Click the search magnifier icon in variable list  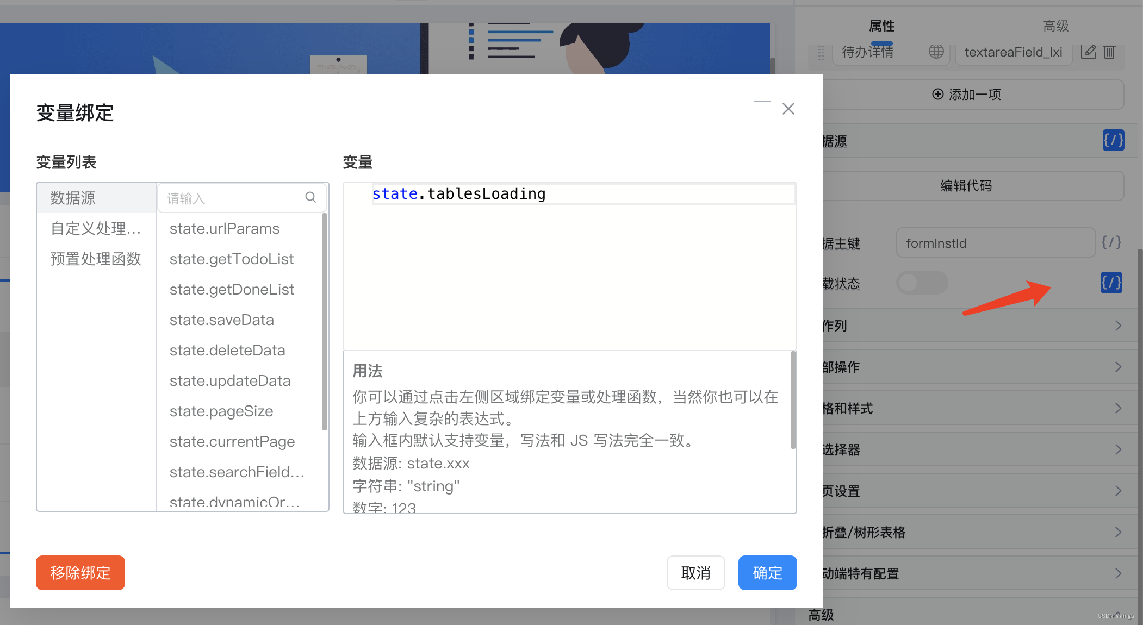coord(310,197)
